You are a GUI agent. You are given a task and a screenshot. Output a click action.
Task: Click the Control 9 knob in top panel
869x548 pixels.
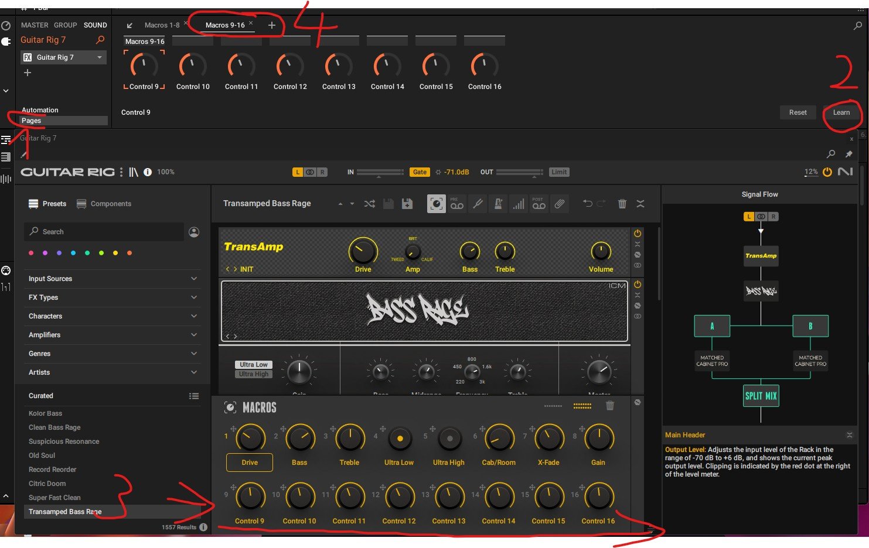point(144,66)
